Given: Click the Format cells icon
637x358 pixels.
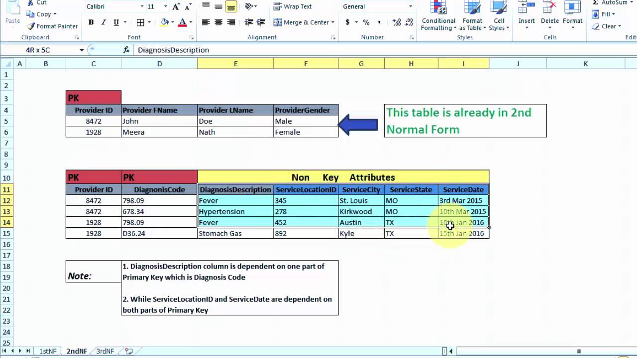Looking at the screenshot, I should click(x=573, y=7).
